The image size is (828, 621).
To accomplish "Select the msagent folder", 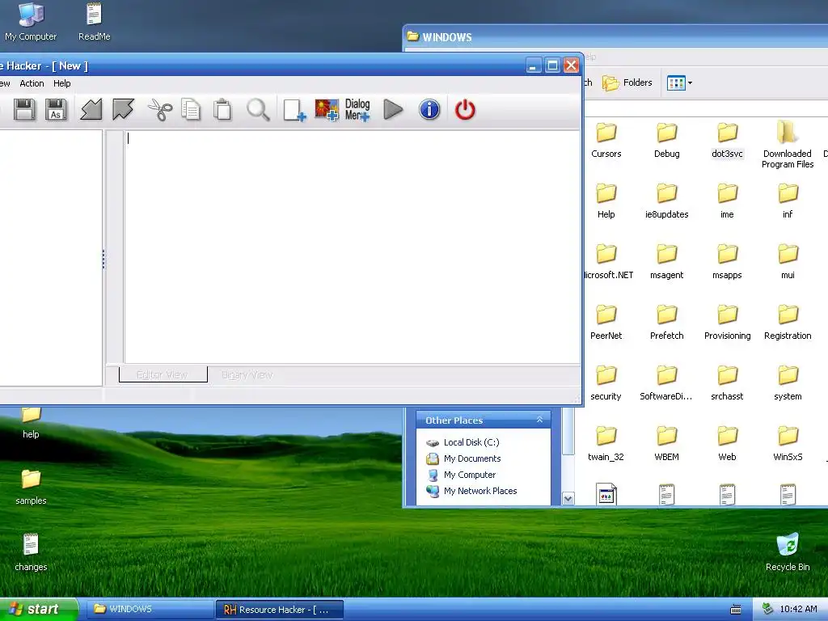I will [666, 261].
